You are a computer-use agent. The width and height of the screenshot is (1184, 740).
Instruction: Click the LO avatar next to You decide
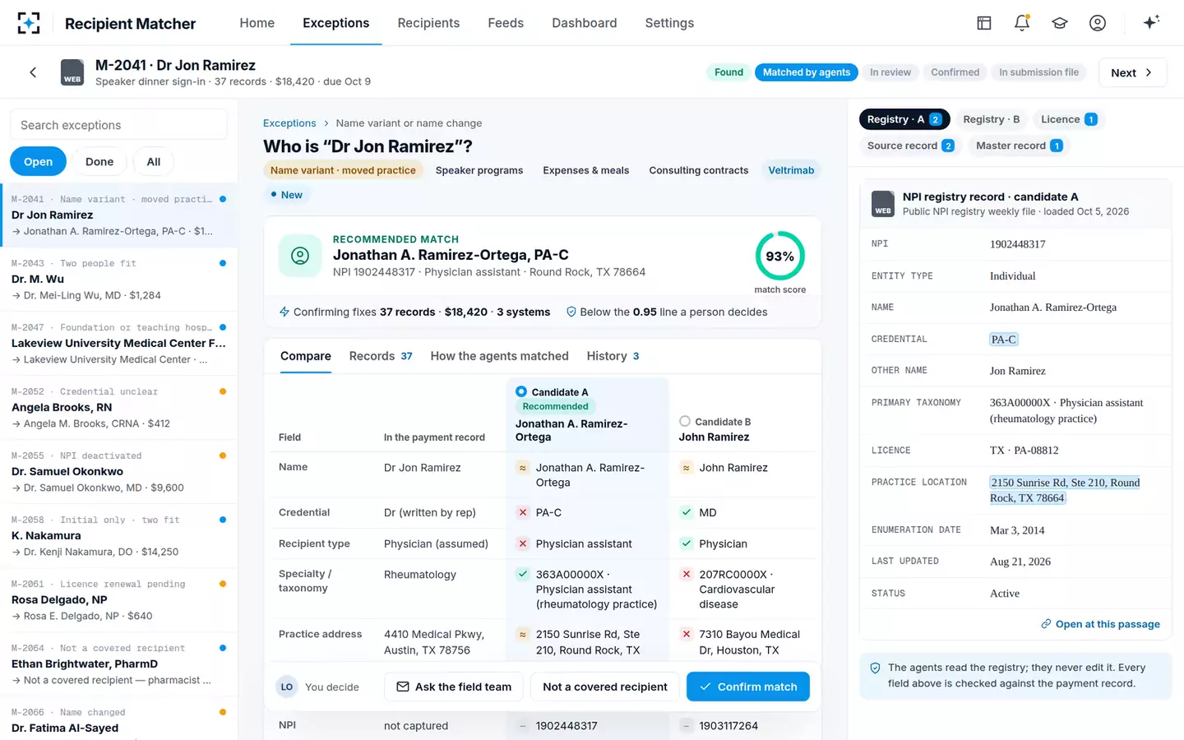click(x=287, y=687)
